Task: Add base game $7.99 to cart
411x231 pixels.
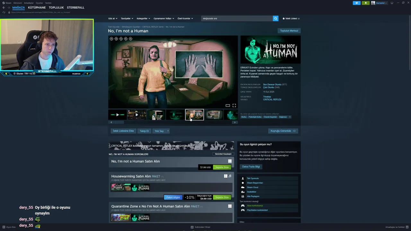Action: pos(222,167)
